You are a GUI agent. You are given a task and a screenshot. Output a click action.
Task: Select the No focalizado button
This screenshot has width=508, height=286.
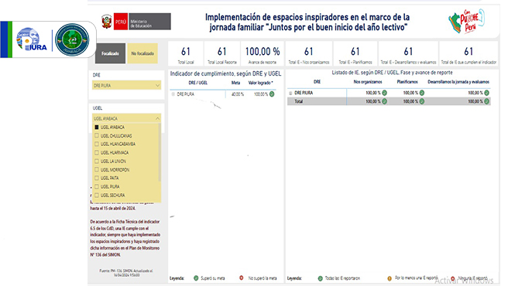click(x=142, y=53)
